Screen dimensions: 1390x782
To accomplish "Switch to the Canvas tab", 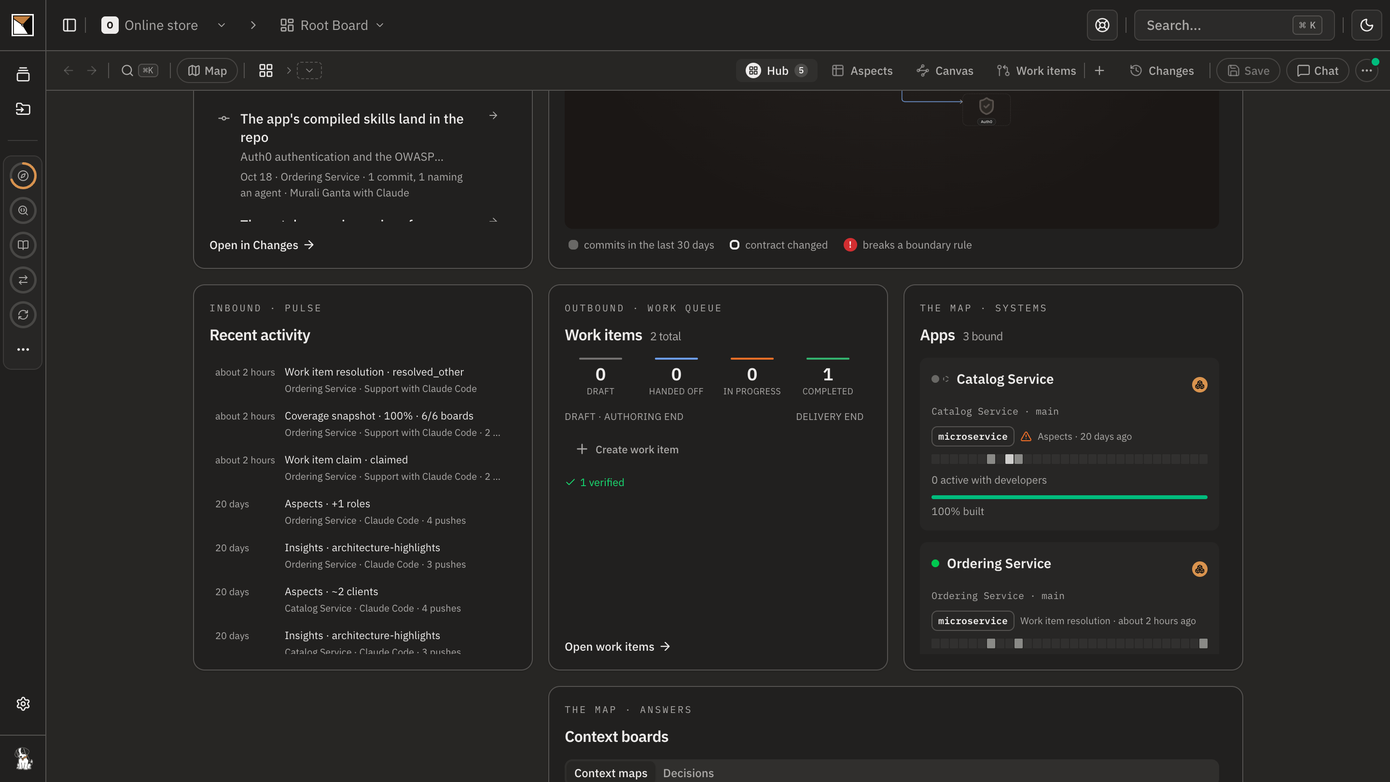I will tap(945, 70).
